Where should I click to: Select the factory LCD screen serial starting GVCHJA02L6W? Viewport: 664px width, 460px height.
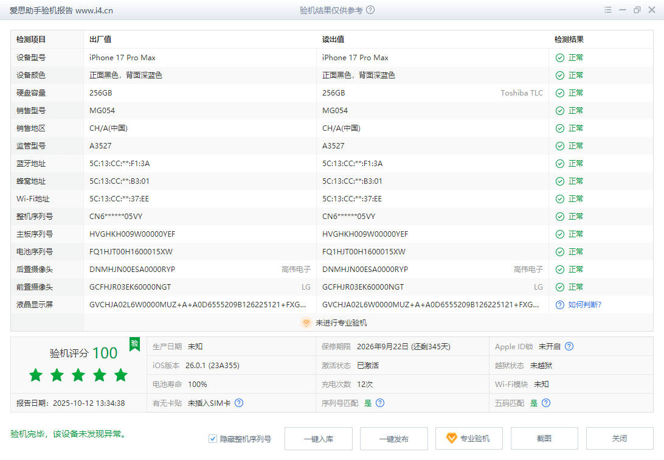click(198, 305)
